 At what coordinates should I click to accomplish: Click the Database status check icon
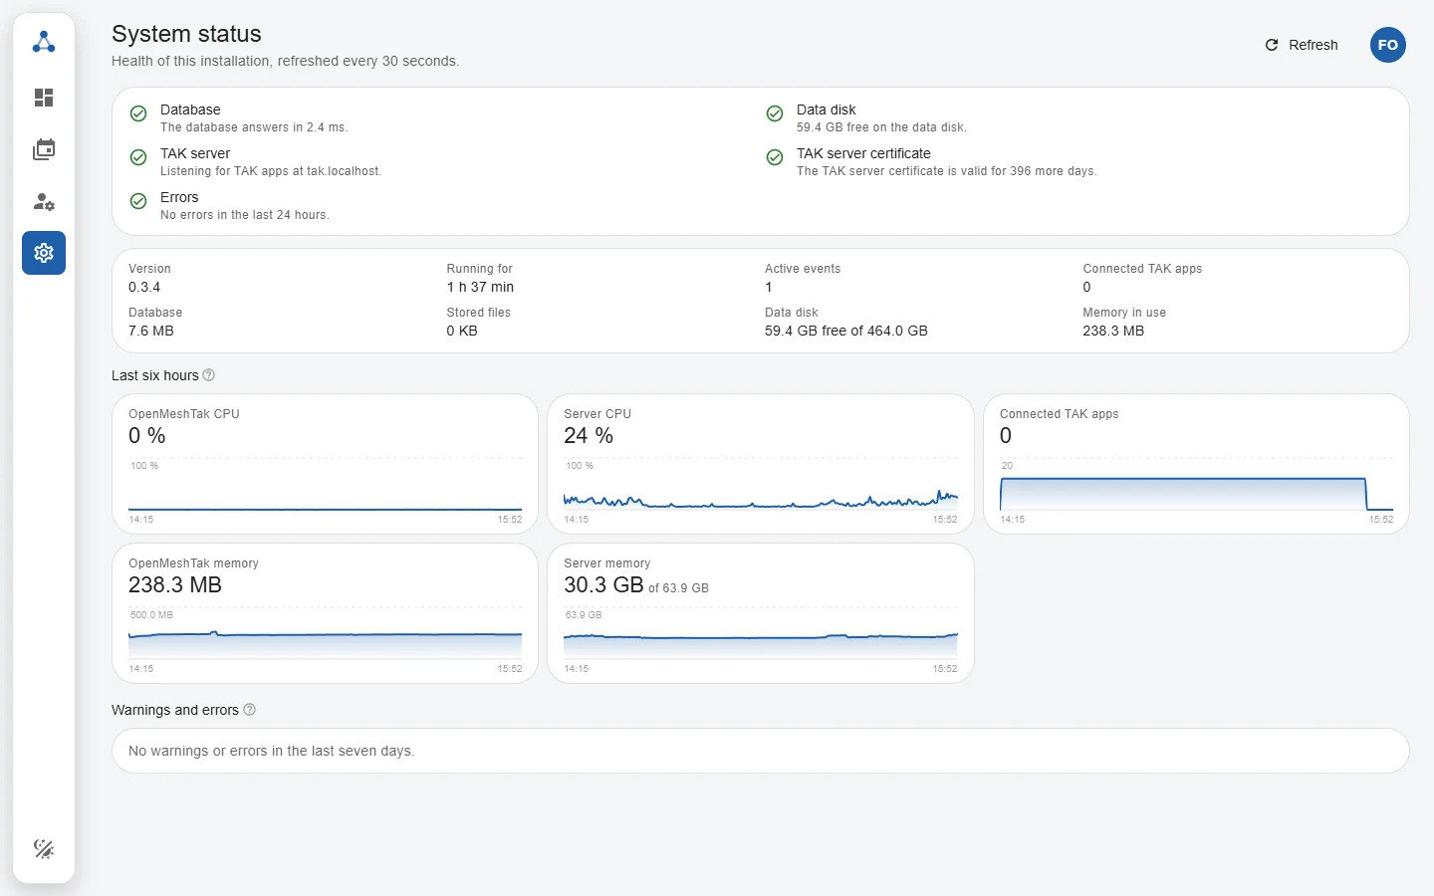point(138,113)
